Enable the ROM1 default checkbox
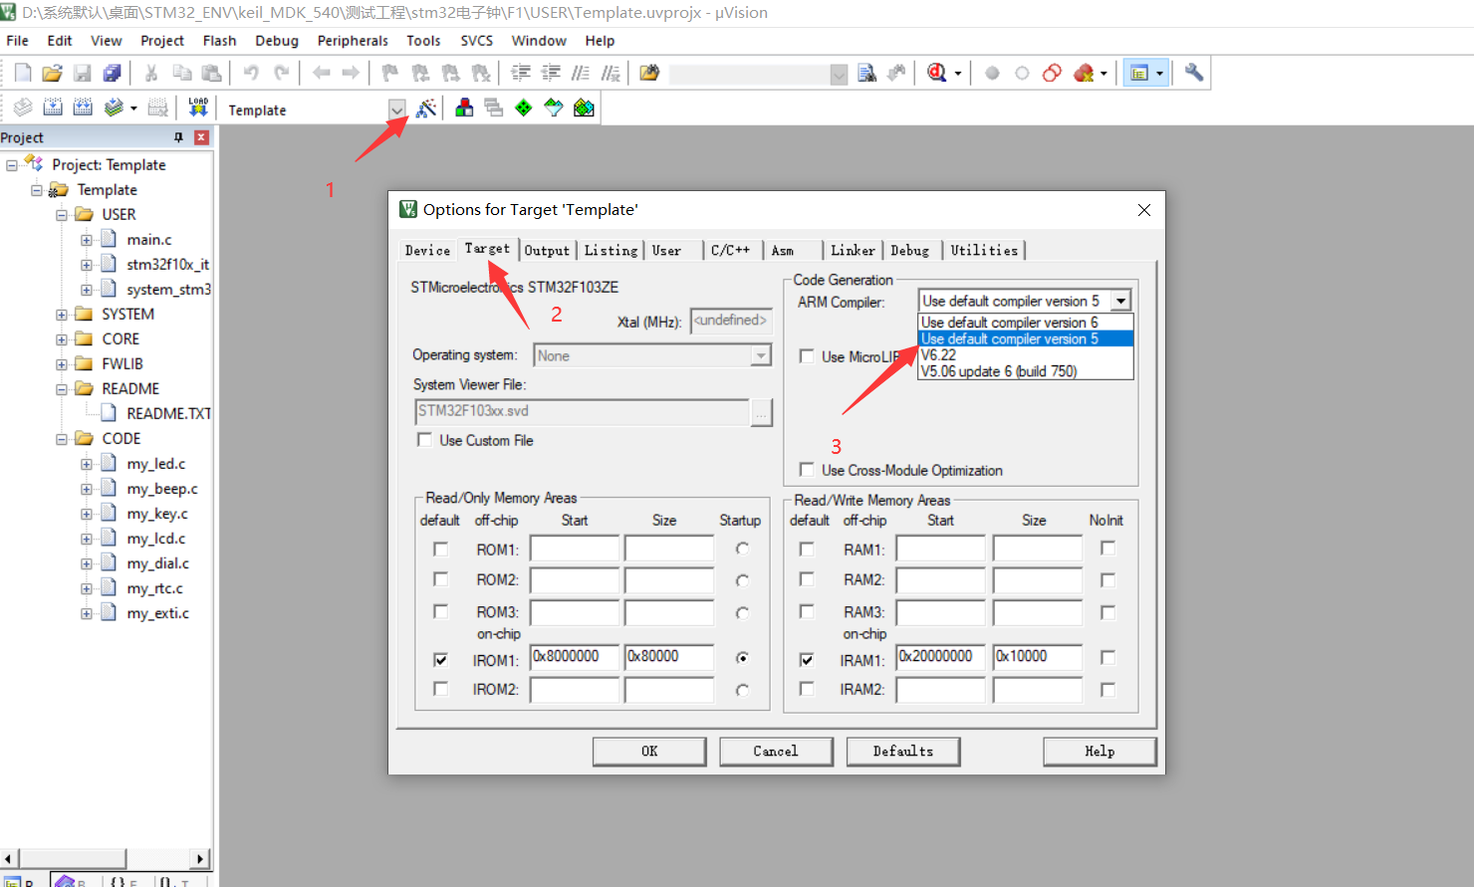Screen dimensions: 1474x887 point(440,549)
